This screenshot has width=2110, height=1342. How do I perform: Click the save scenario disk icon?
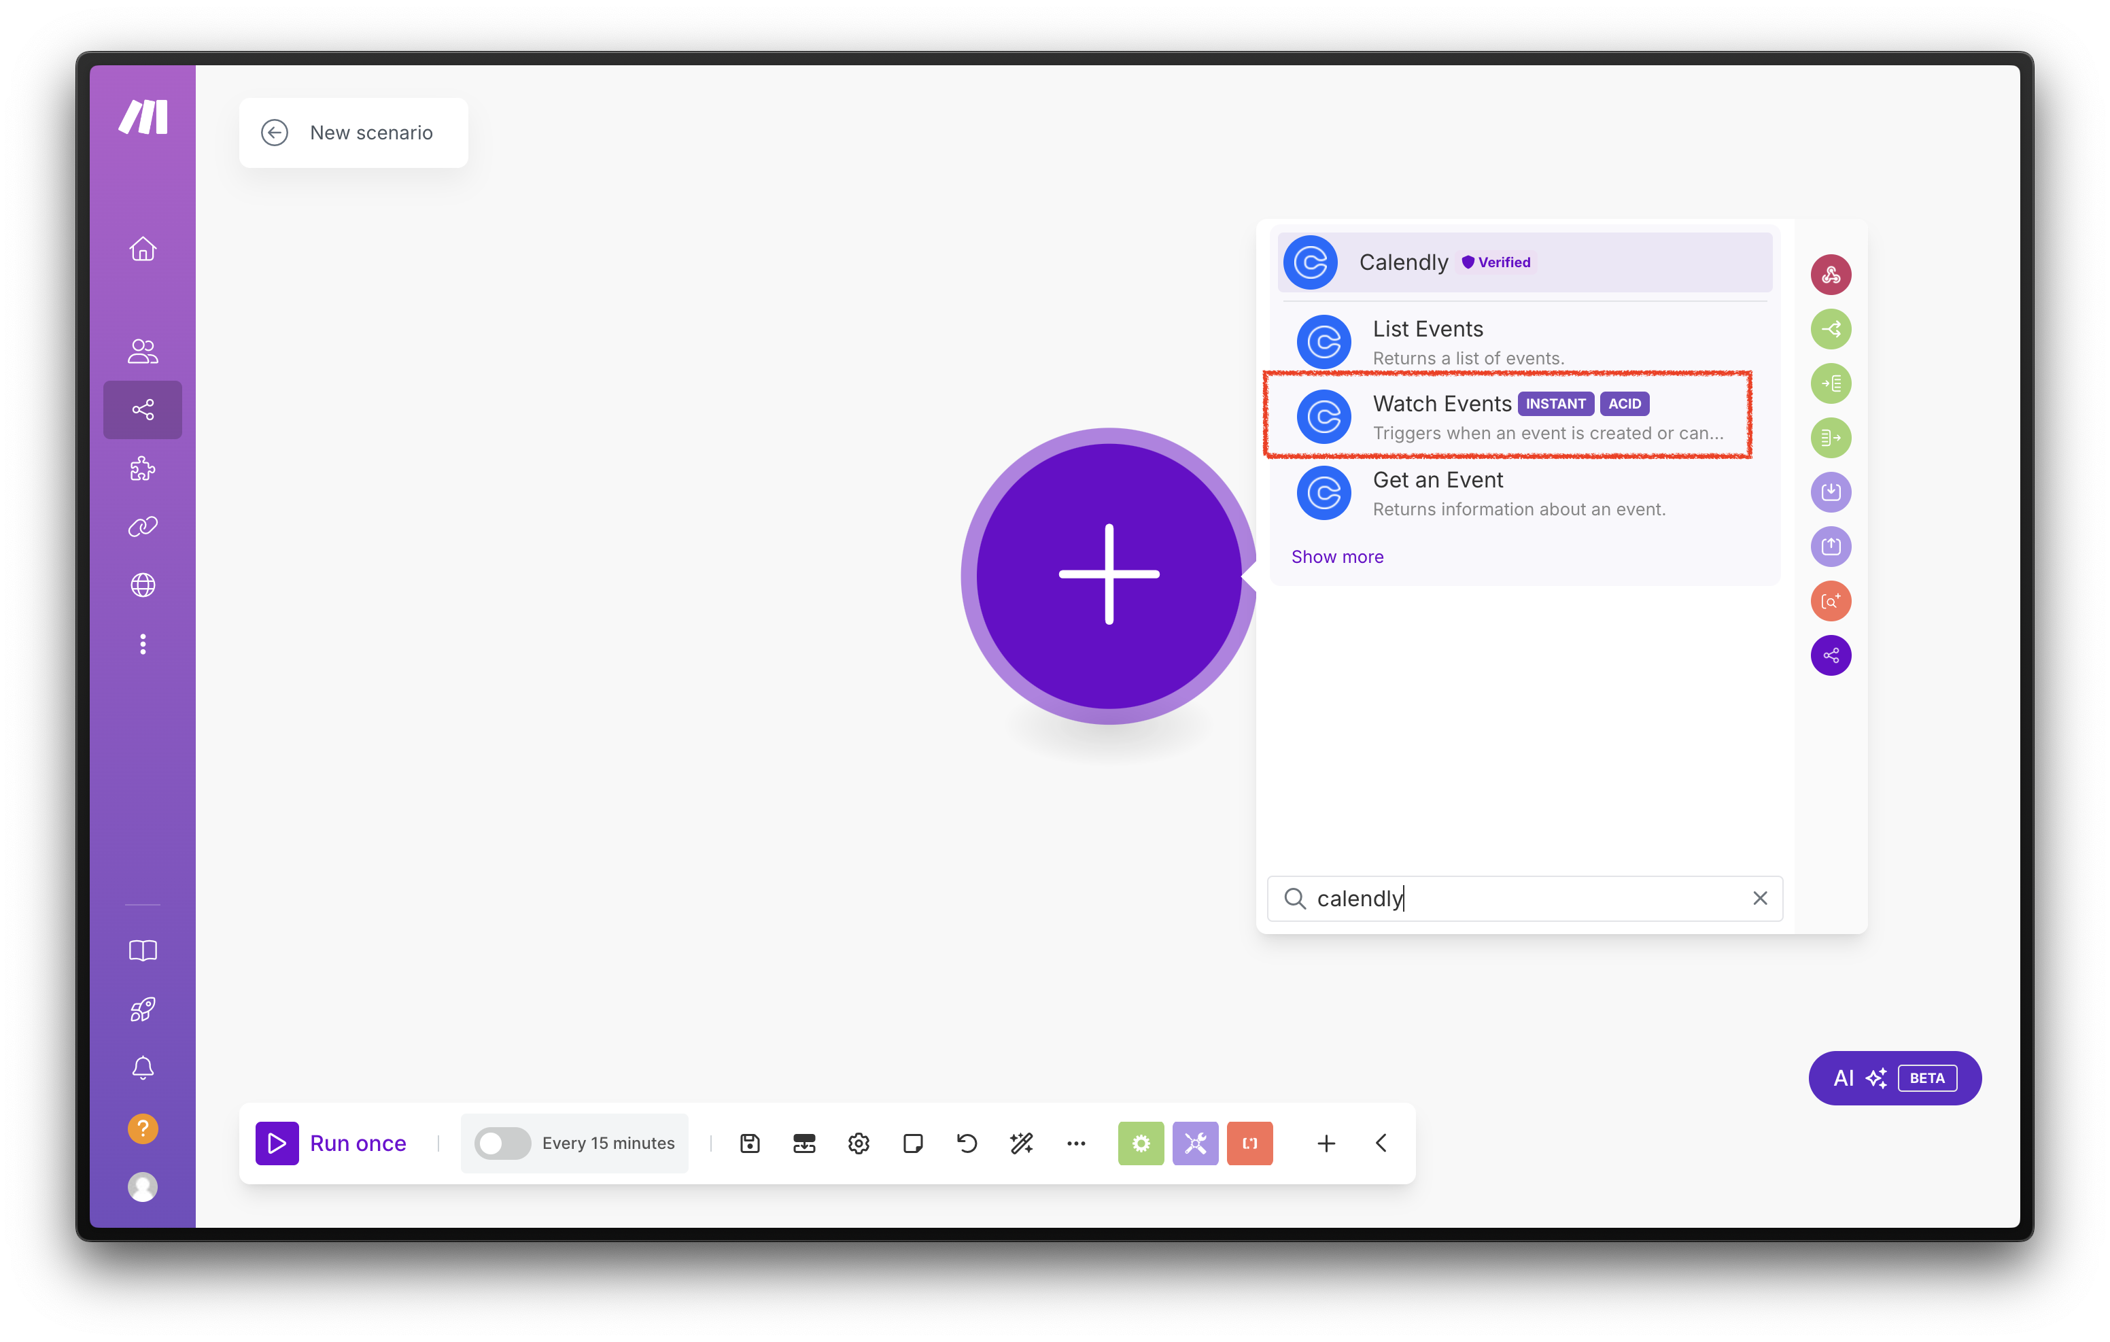pos(749,1143)
